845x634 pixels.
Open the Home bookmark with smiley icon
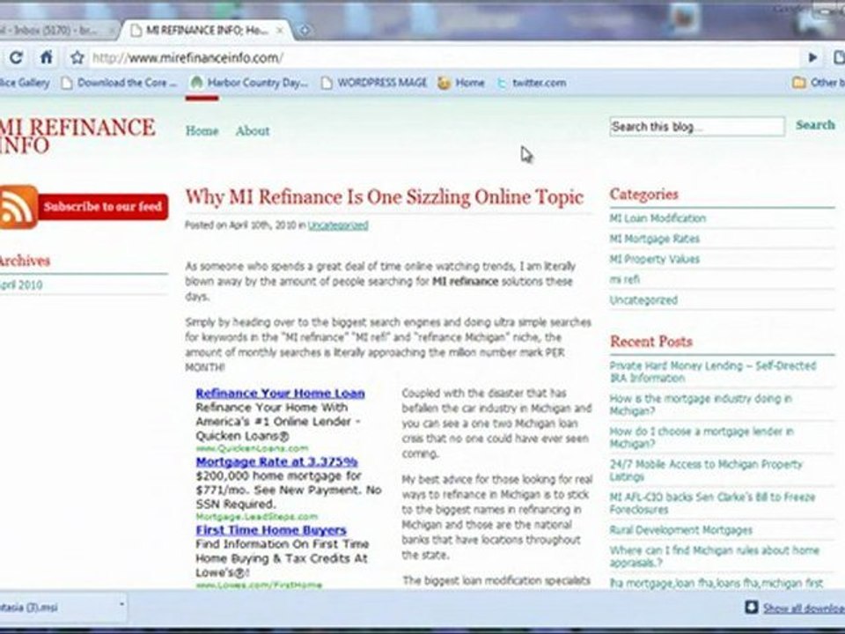[461, 83]
